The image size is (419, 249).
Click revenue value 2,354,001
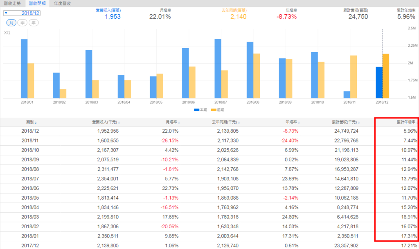[108, 179]
